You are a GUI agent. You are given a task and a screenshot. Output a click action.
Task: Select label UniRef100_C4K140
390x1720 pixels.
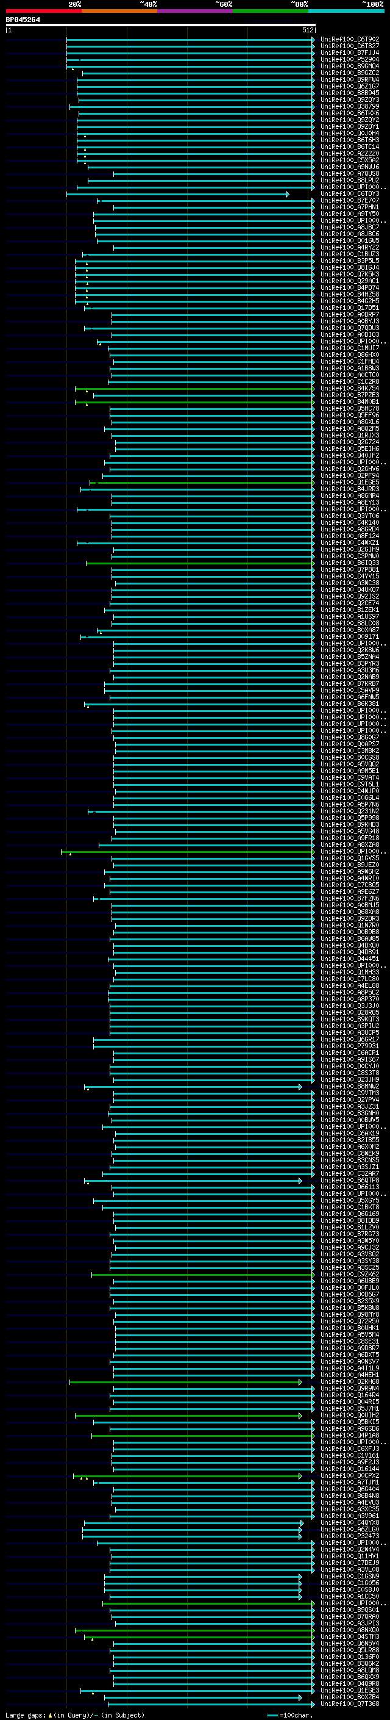pos(349,523)
